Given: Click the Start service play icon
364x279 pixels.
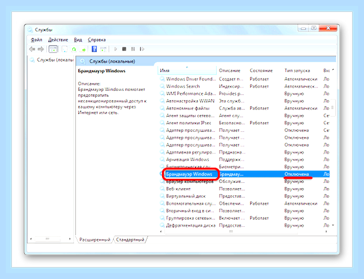Looking at the screenshot, I should click(x=116, y=49).
